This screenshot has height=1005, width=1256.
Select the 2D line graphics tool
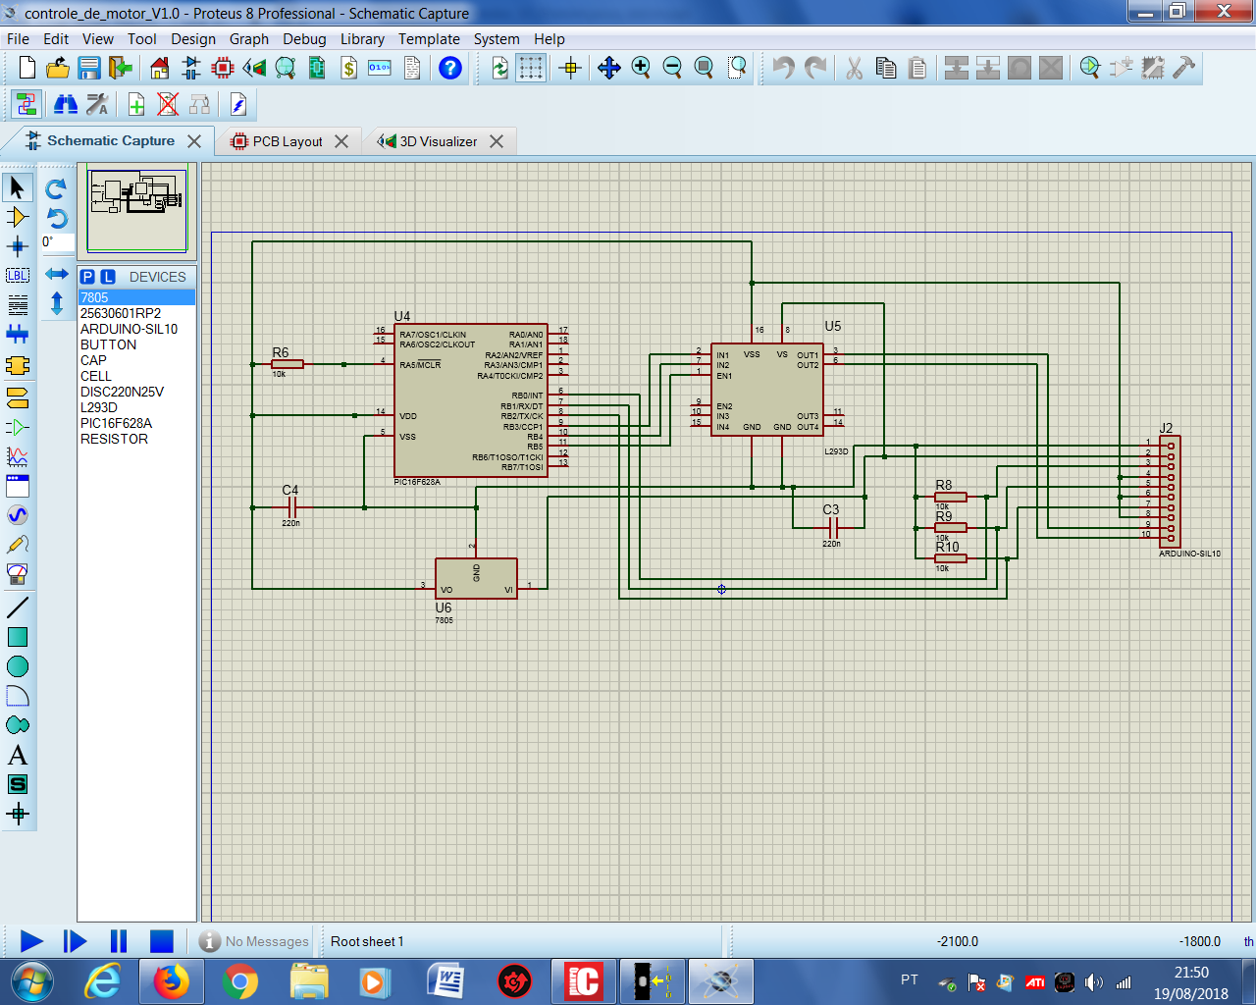coord(18,608)
